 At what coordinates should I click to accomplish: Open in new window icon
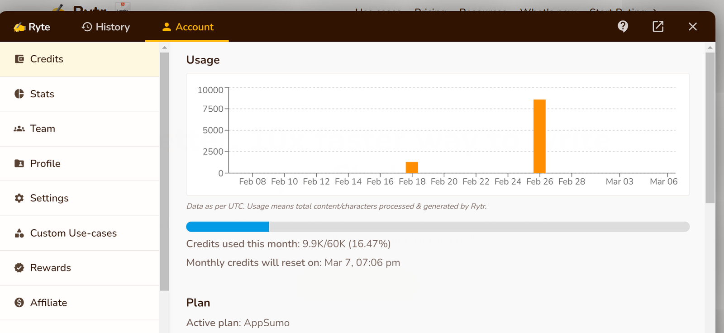coord(658,26)
